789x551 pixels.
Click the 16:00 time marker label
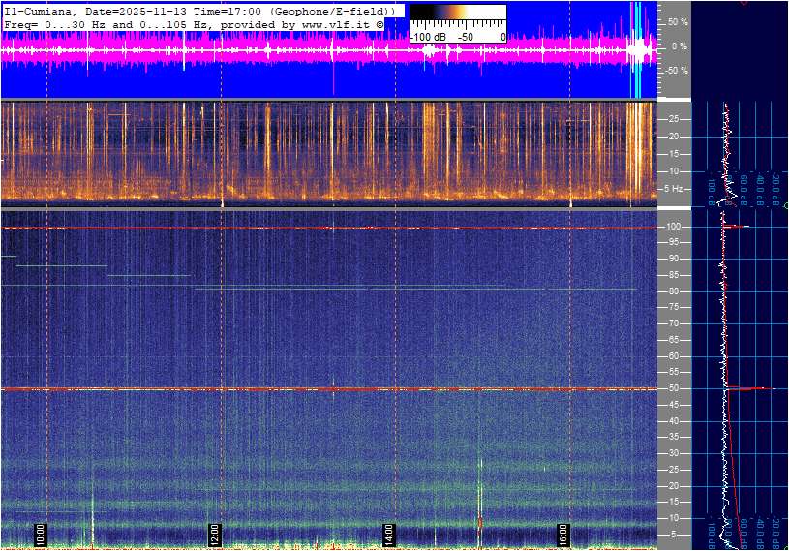563,534
